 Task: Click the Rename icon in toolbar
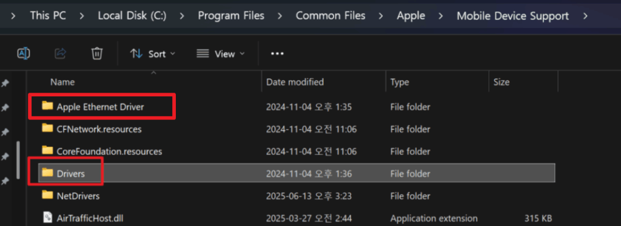pyautogui.click(x=24, y=53)
